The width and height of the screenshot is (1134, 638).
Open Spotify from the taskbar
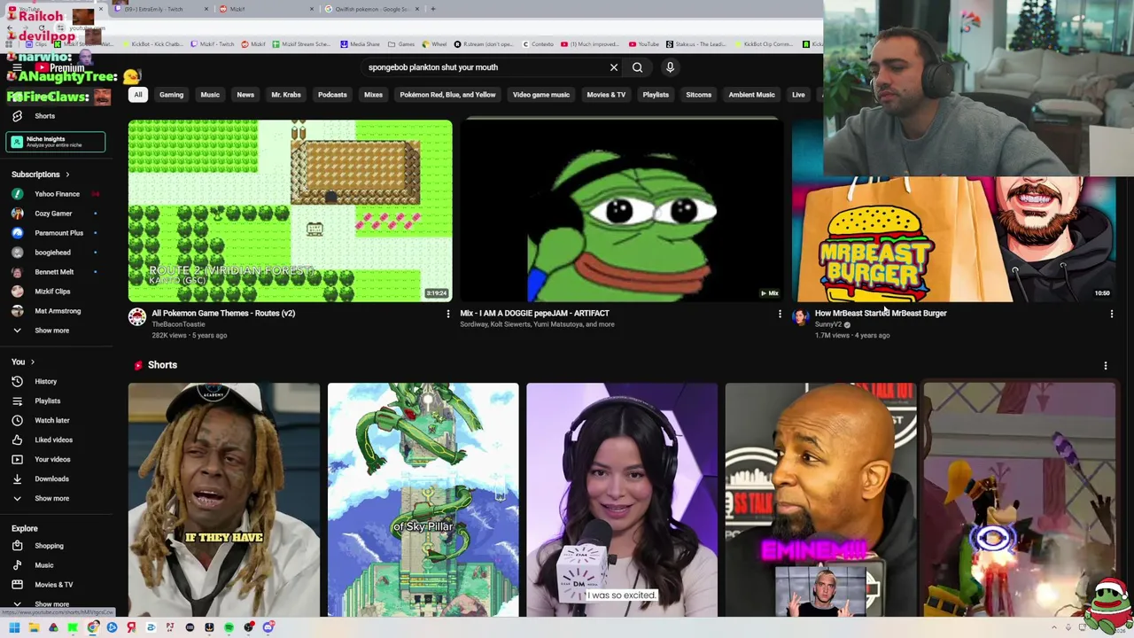tap(229, 627)
